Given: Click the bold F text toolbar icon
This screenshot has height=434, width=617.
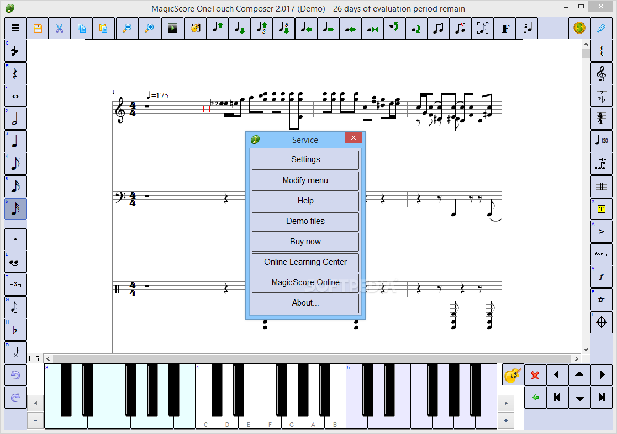Looking at the screenshot, I should pyautogui.click(x=505, y=28).
